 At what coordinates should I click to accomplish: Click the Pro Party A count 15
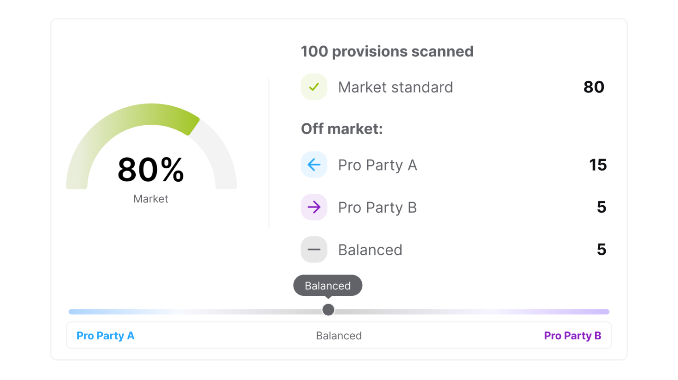[x=598, y=165]
